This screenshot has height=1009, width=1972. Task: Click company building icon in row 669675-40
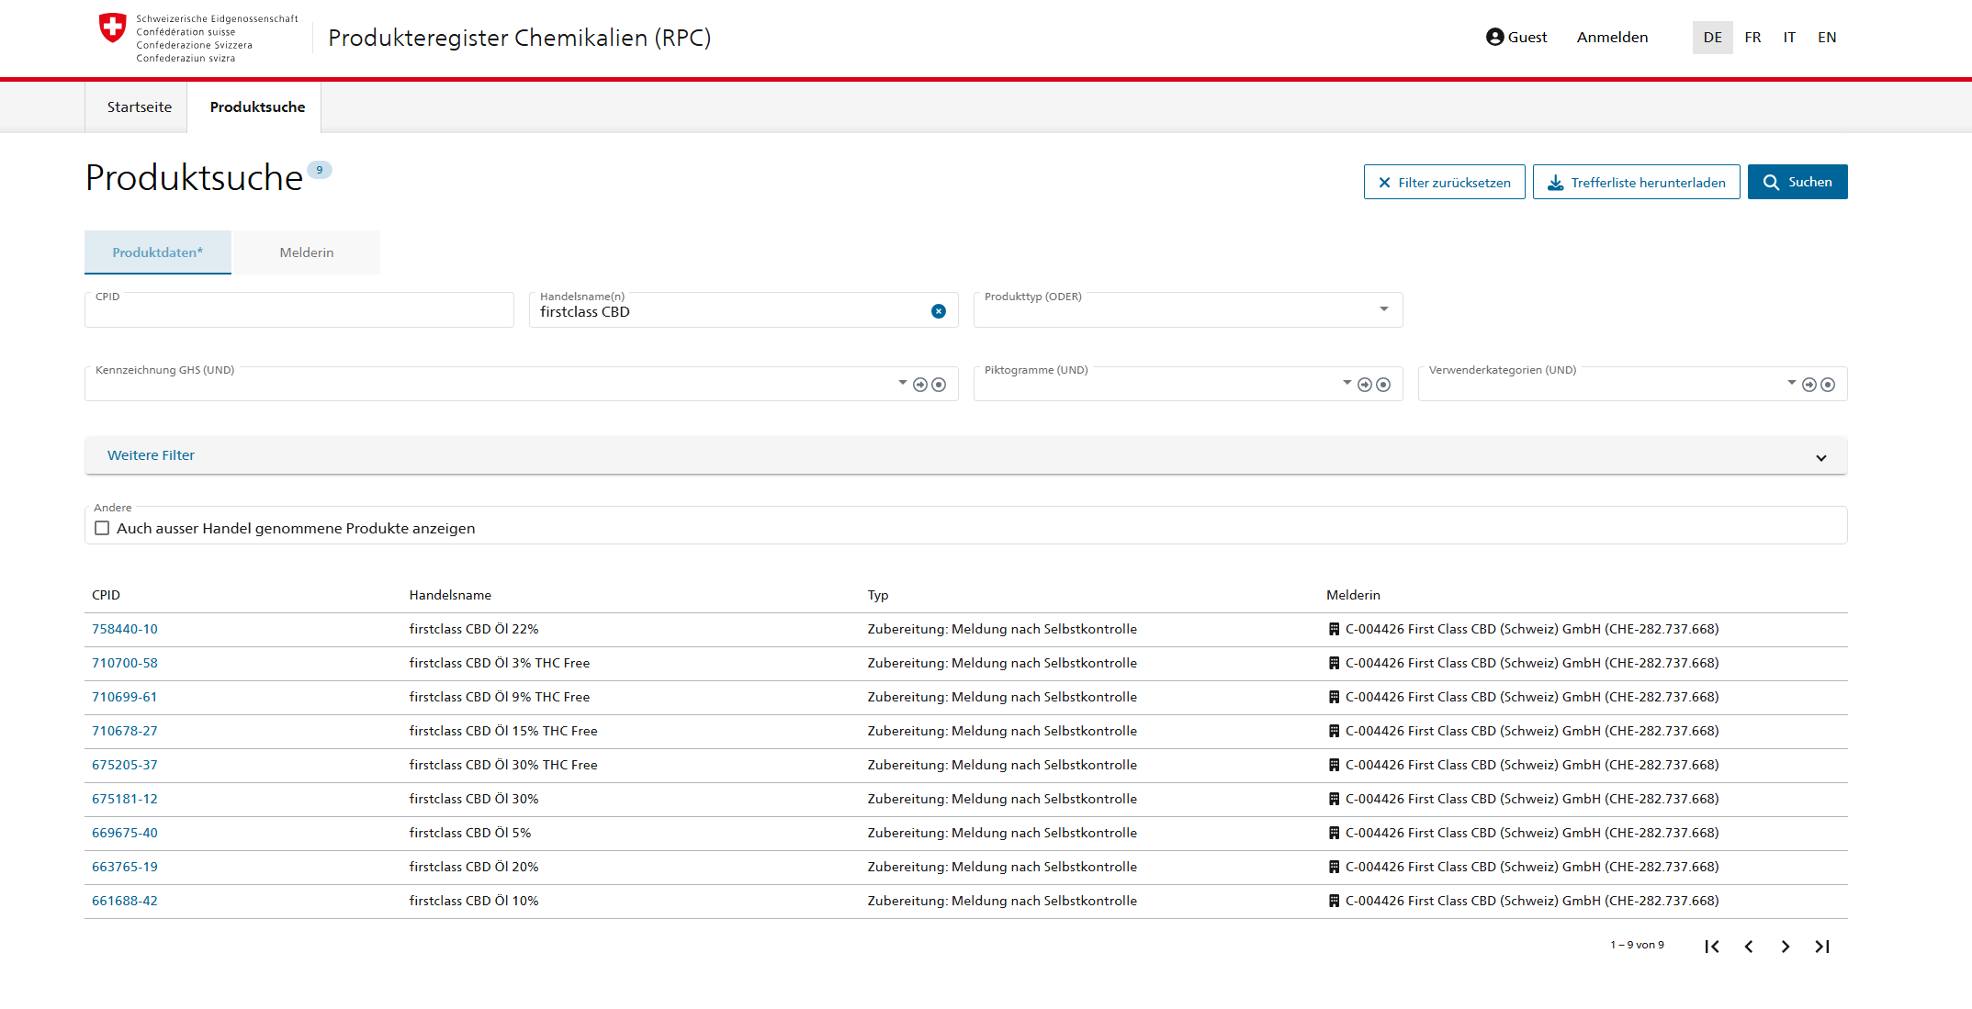tap(1334, 833)
